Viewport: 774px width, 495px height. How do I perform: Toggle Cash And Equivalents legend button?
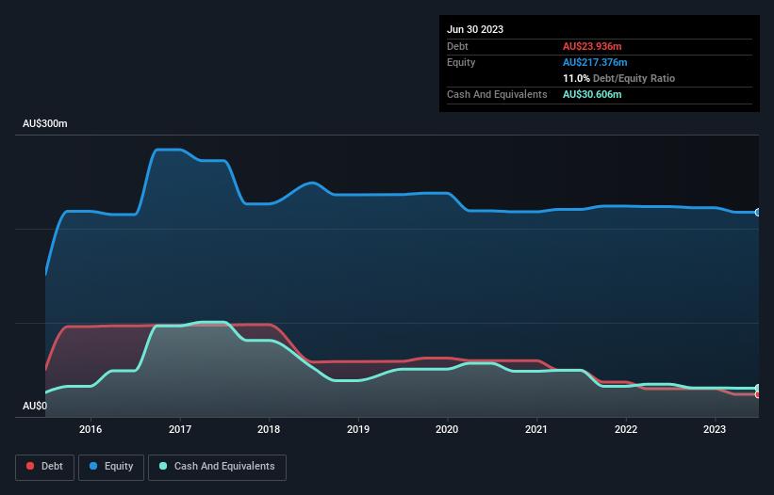(x=217, y=467)
